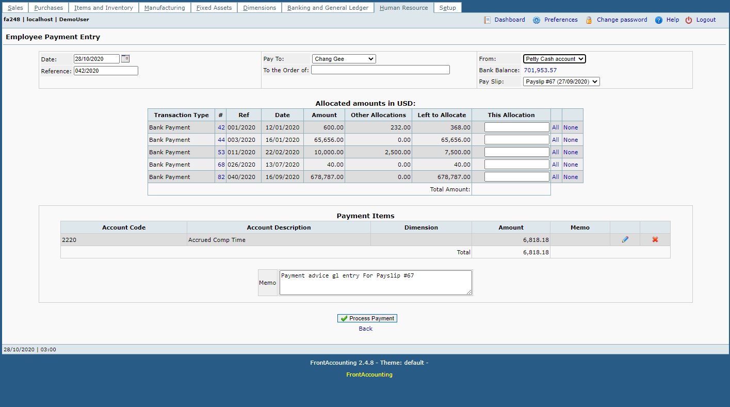730x407 pixels.
Task: Click the FrontAccounting footer link
Action: 369,375
